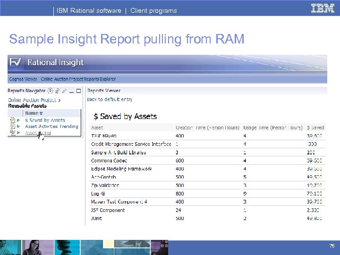The image size is (340, 255).
Task: Click the Asset column header
Action: (x=97, y=127)
